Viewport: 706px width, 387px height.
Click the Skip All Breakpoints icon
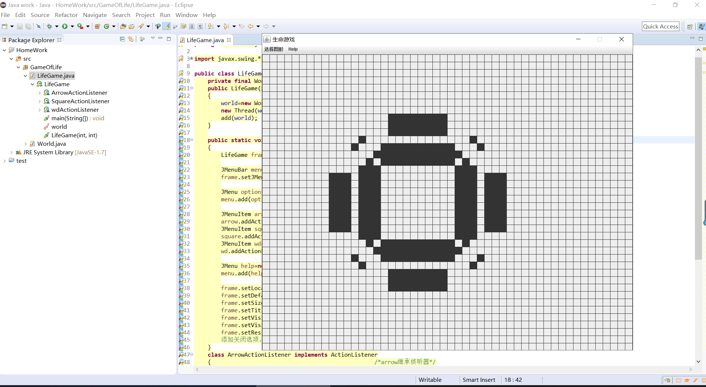point(39,26)
